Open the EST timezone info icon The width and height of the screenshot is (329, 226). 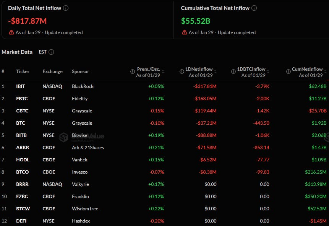click(x=52, y=52)
